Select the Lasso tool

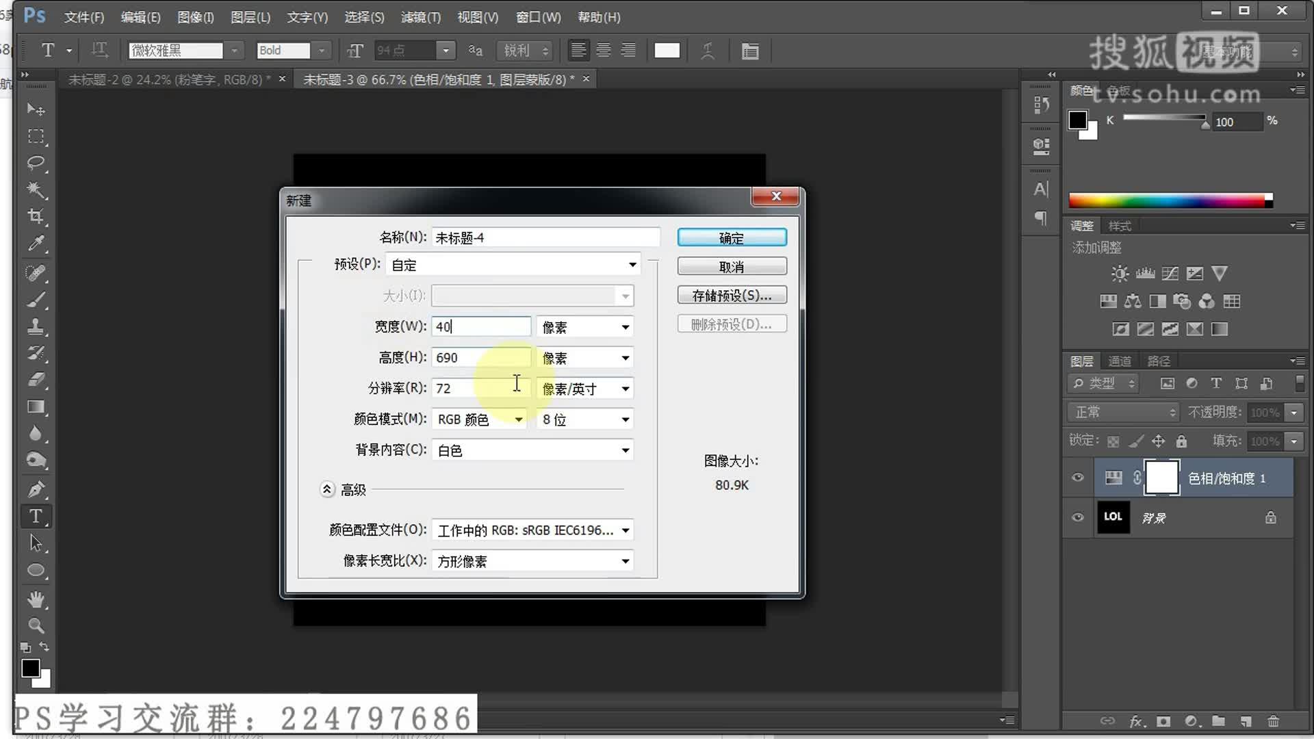pos(36,164)
